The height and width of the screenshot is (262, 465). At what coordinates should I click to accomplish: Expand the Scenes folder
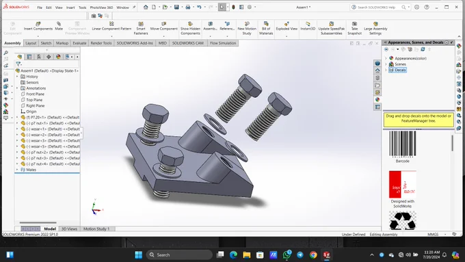(x=386, y=64)
